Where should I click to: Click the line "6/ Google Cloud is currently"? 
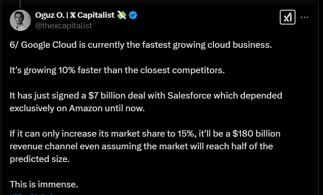click(x=141, y=44)
